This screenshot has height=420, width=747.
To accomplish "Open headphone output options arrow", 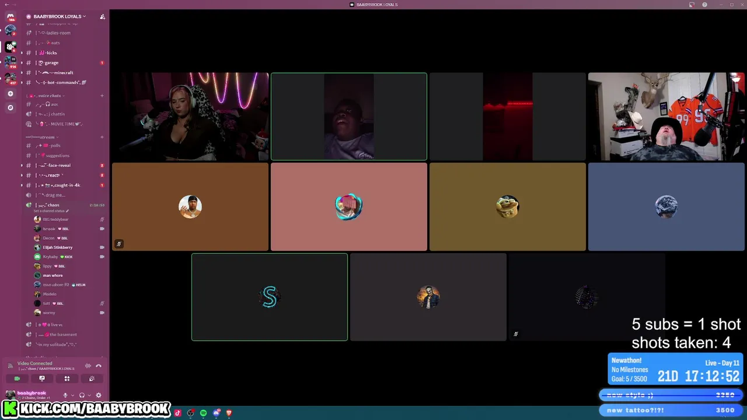I will [88, 395].
